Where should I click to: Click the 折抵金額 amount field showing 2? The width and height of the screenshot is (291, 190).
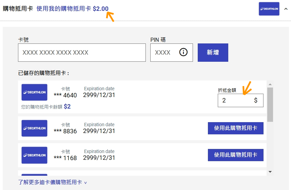coord(240,100)
